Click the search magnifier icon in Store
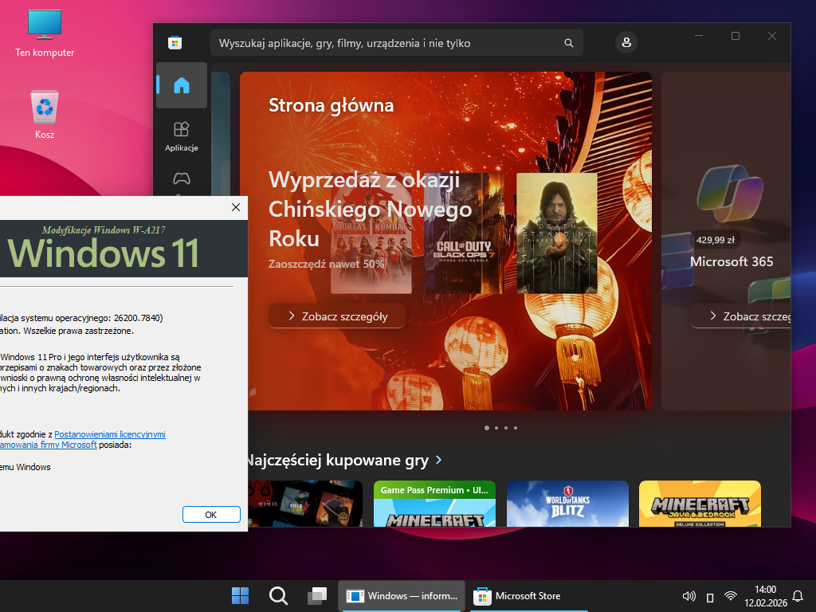The height and width of the screenshot is (612, 816). (x=568, y=43)
